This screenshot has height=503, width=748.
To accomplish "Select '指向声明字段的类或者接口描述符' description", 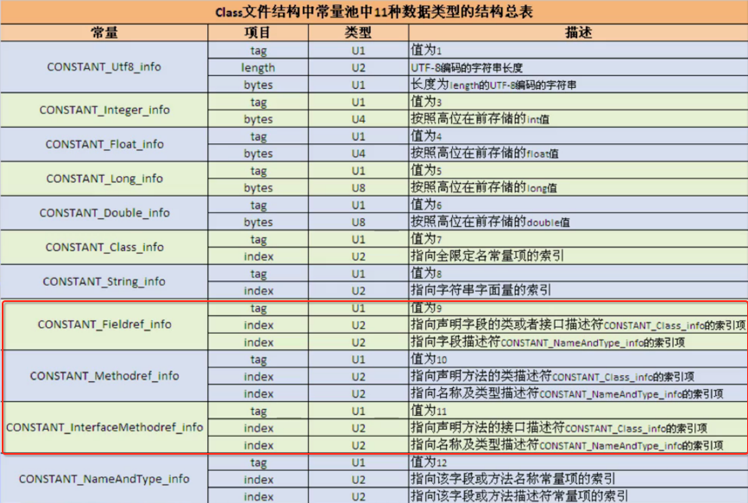I will [x=578, y=325].
